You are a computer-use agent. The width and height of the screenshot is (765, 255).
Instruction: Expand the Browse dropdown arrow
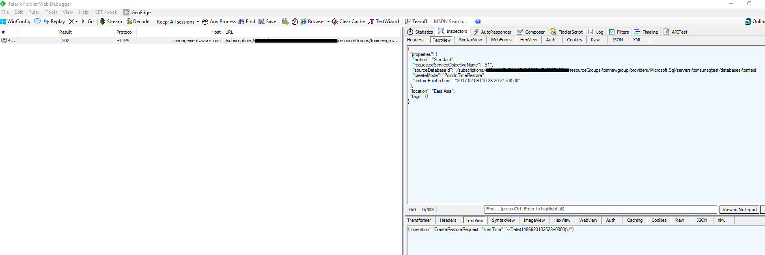pos(328,22)
